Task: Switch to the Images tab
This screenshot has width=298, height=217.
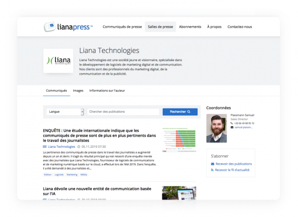Action: tap(78, 91)
